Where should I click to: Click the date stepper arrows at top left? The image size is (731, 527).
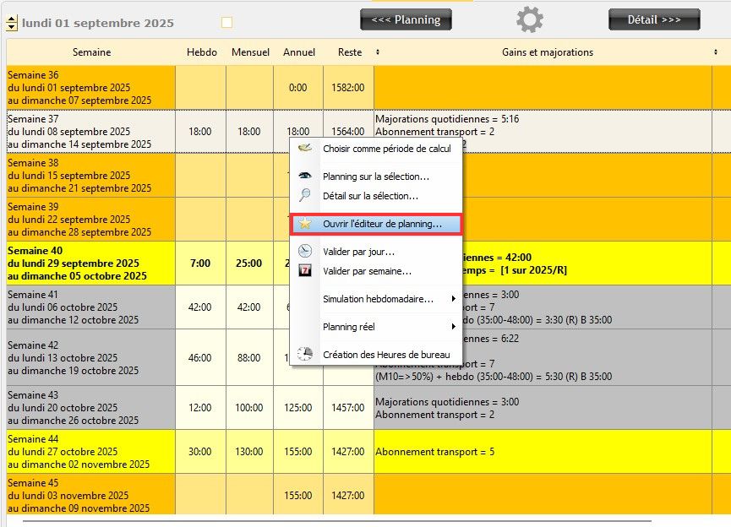(12, 24)
